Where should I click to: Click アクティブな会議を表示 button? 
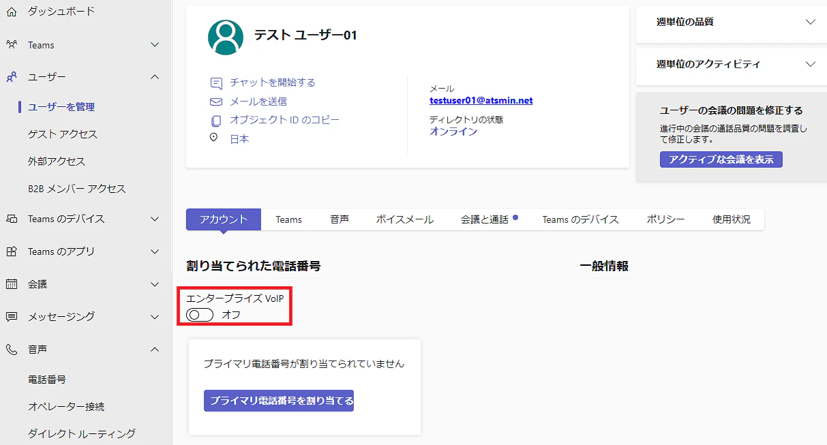[721, 159]
